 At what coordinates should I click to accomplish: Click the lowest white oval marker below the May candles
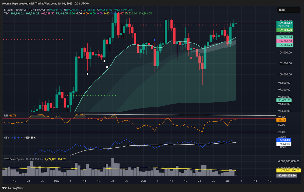88,74
